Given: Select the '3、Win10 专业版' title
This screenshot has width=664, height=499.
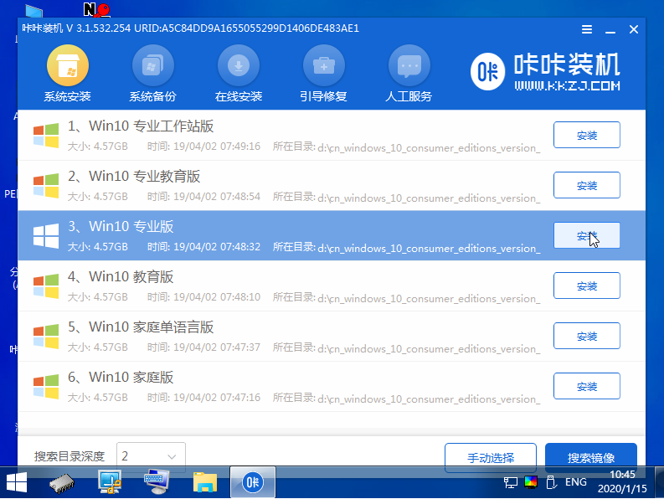Looking at the screenshot, I should click(121, 227).
